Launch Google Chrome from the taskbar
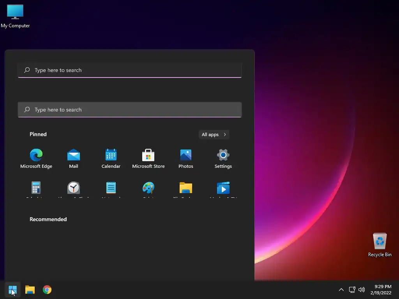Screen dimensions: 399x299 47,290
